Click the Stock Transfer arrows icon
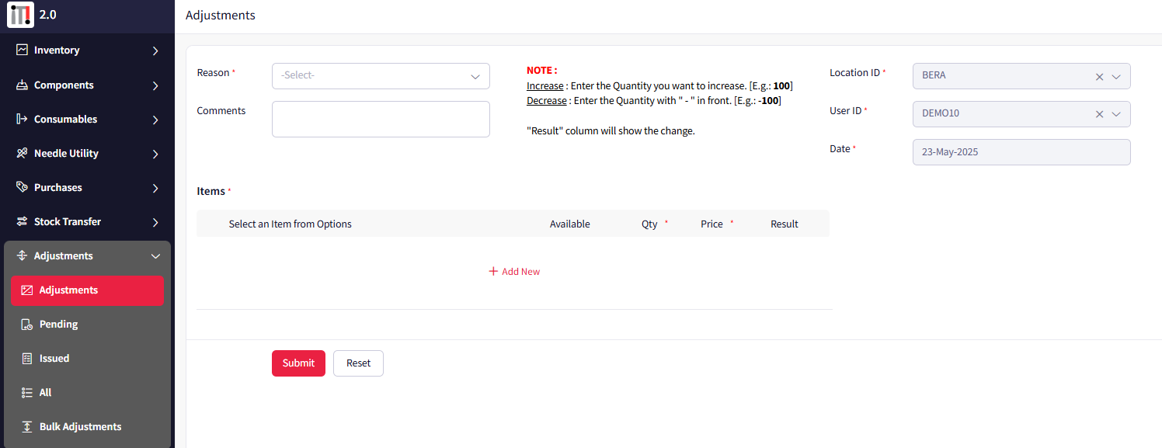Viewport: 1162px width, 448px height. coord(23,222)
